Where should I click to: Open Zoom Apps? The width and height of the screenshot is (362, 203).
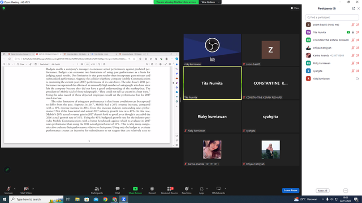pos(201,190)
